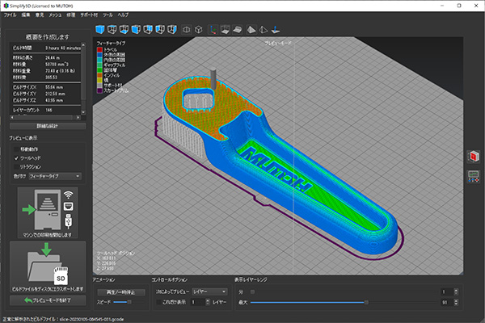Open the ヘルプ menu
485x323 pixels.
(x=123, y=15)
